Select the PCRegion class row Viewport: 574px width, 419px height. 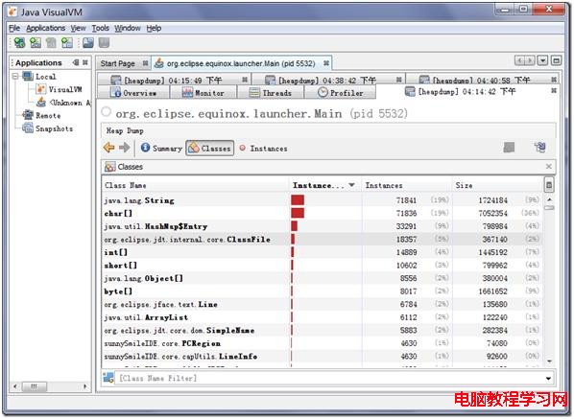323,343
